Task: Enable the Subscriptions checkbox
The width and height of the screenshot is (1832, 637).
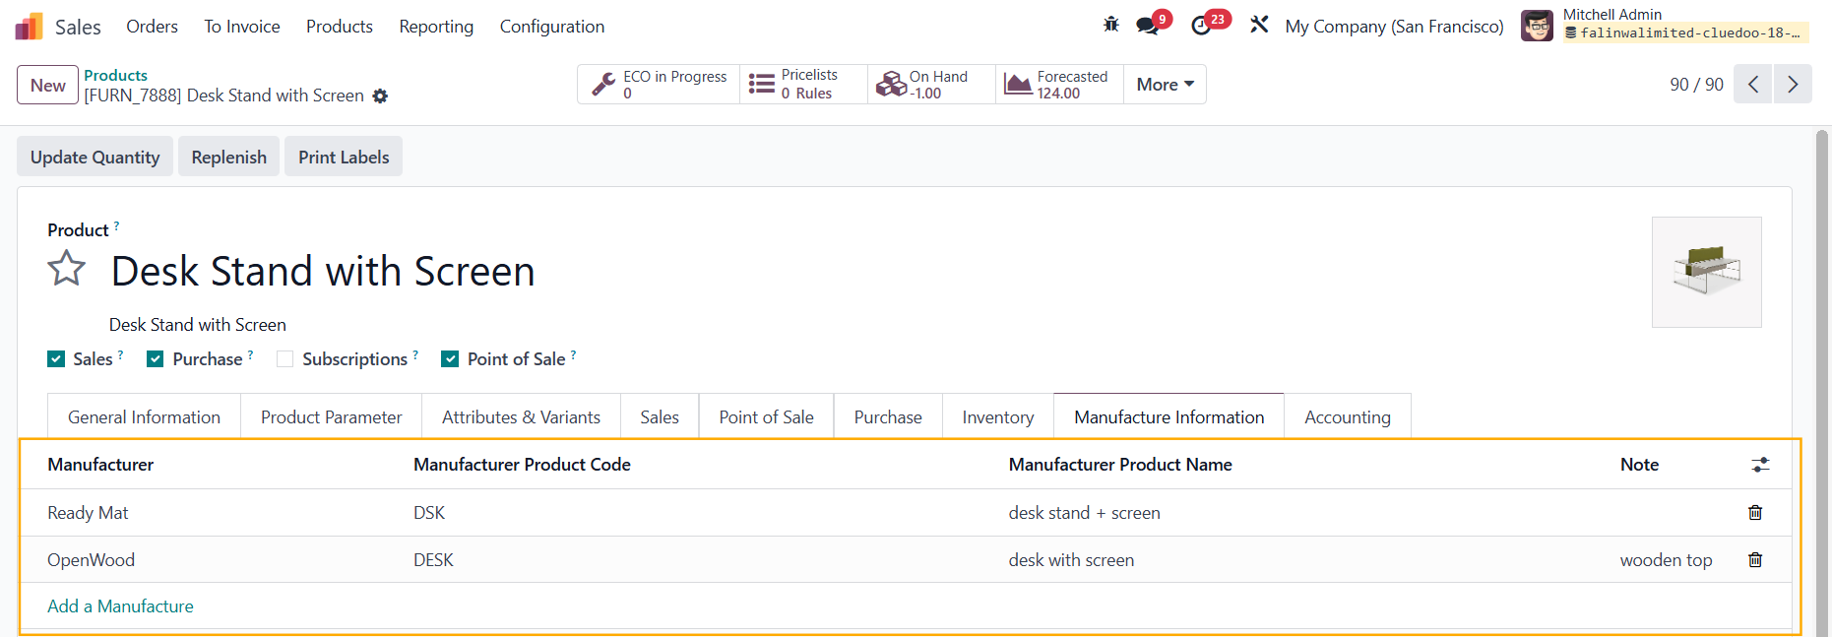Action: coord(285,359)
